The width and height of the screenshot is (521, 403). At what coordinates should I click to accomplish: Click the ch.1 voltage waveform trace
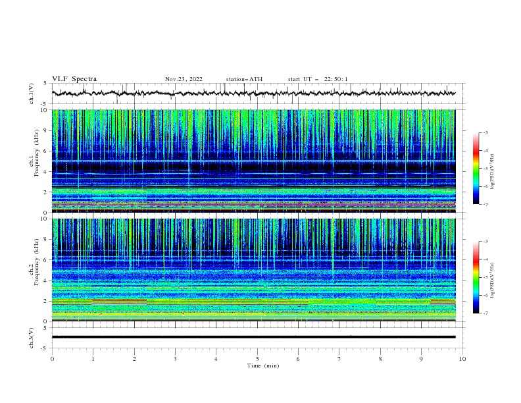click(x=254, y=94)
